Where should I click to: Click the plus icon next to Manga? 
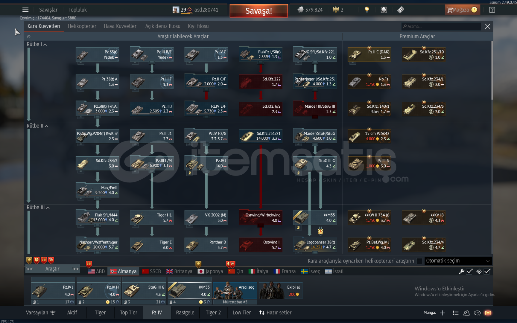(443, 313)
